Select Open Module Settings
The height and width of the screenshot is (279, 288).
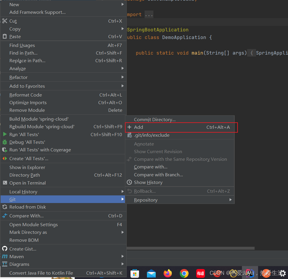[63, 225]
